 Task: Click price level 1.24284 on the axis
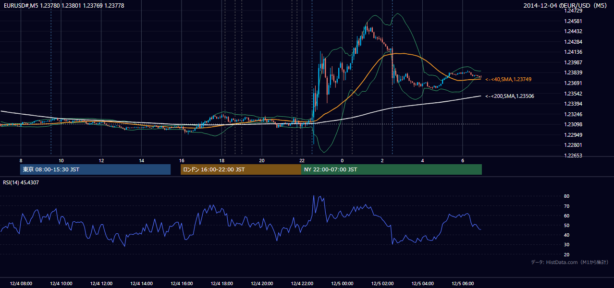point(574,42)
